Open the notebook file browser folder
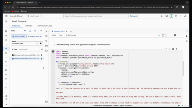Image resolution: width=192 pixels, height=108 pixels. [46, 50]
